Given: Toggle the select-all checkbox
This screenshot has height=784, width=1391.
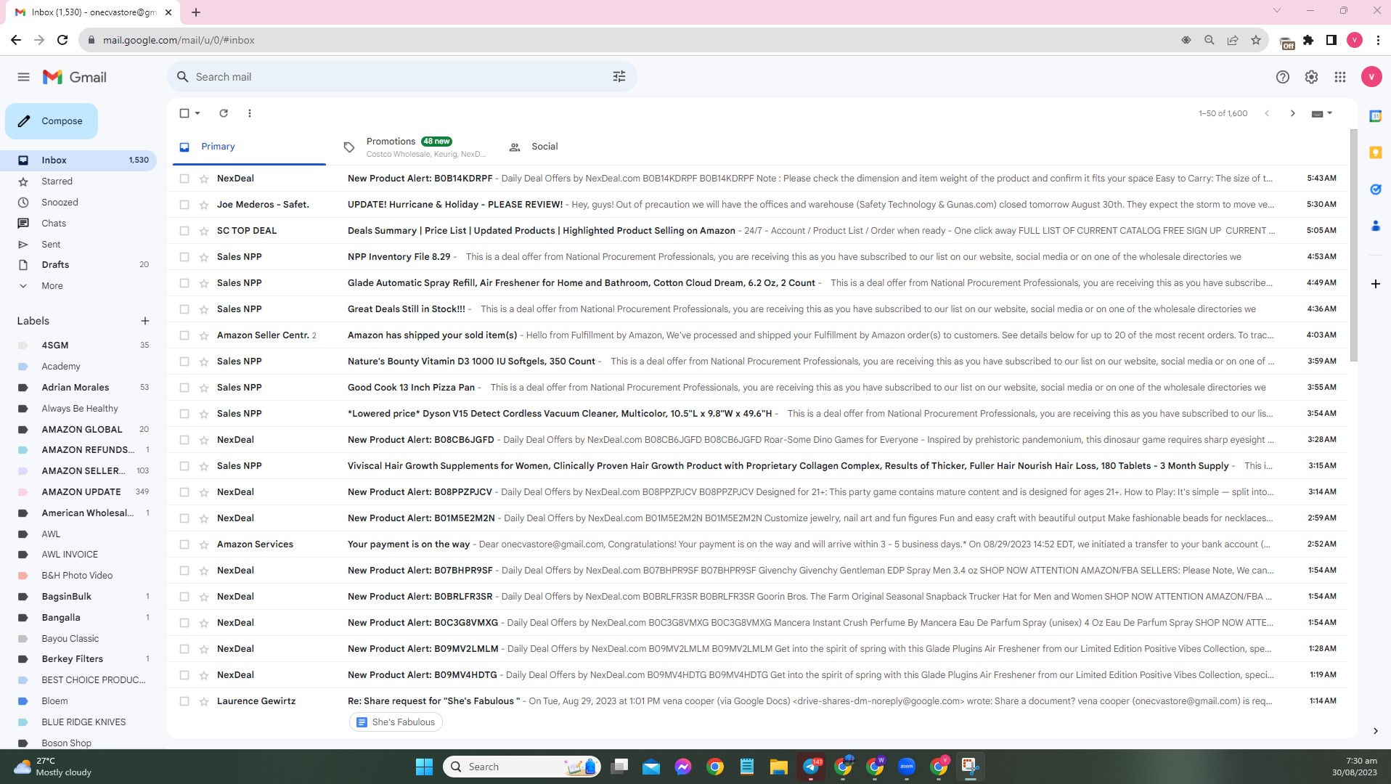Looking at the screenshot, I should tap(184, 113).
